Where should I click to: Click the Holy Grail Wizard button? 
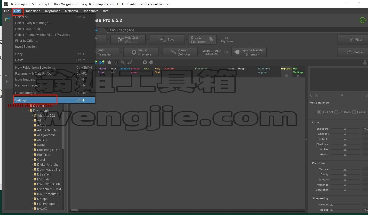point(128,39)
